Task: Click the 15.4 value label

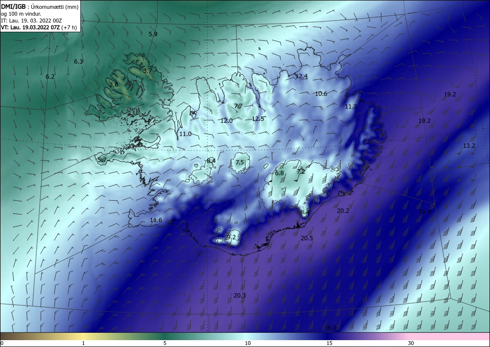Action: pos(425,212)
